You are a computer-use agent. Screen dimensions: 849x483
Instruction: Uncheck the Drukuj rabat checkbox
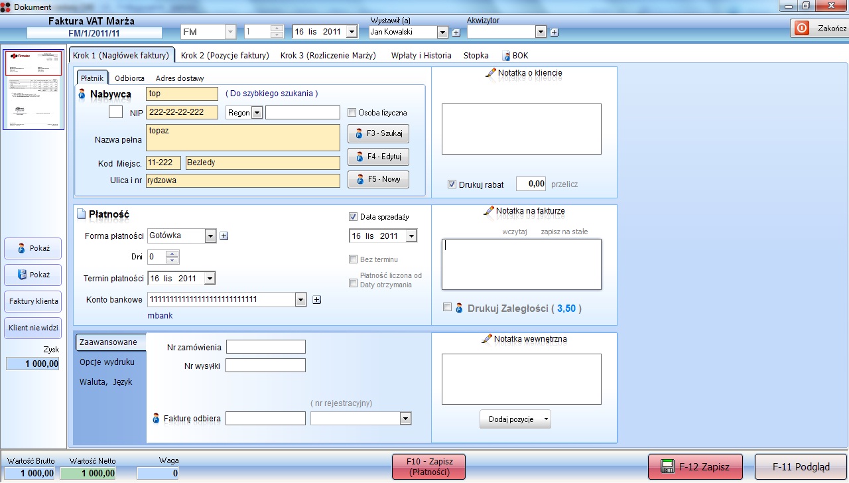(452, 184)
